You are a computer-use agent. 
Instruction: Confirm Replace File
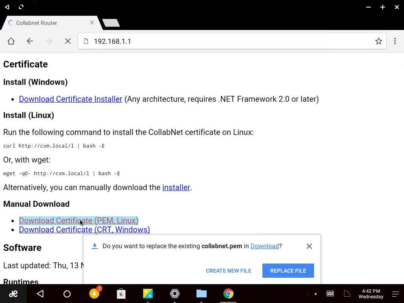click(x=288, y=271)
